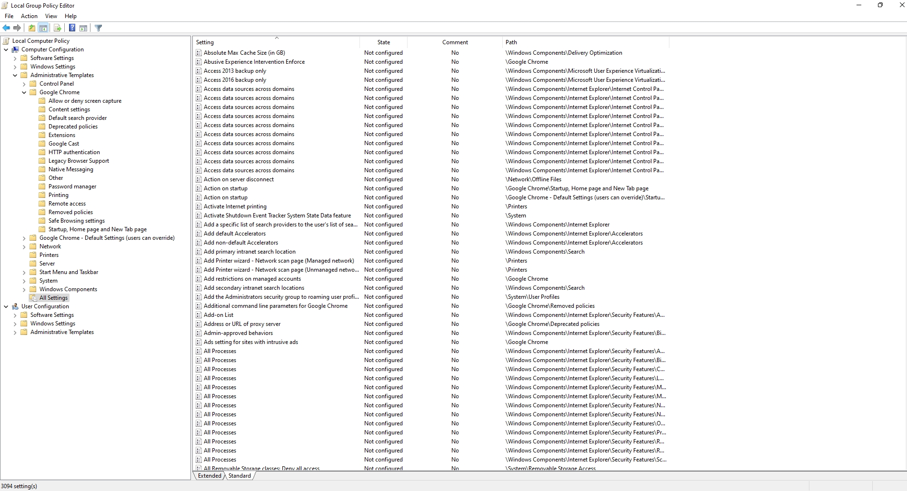Click policy icon for Address or URL of proxy server
The width and height of the screenshot is (907, 491).
coord(199,324)
